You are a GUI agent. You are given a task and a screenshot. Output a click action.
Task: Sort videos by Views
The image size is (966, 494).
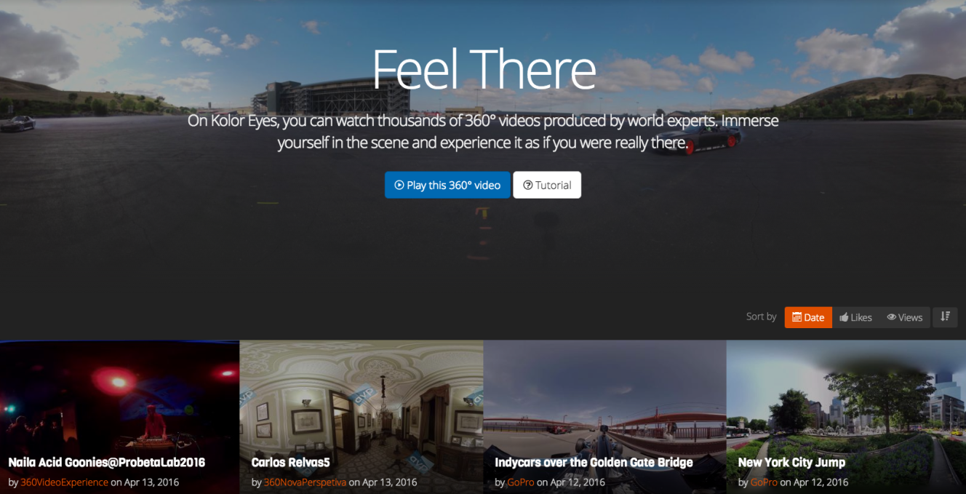[904, 317]
